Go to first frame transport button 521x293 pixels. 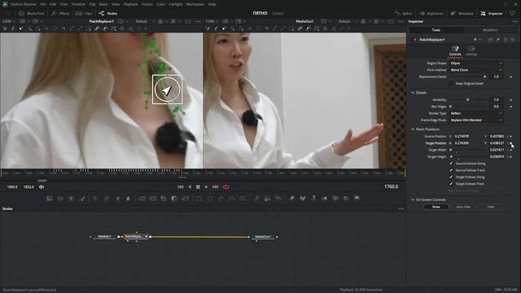coord(181,187)
